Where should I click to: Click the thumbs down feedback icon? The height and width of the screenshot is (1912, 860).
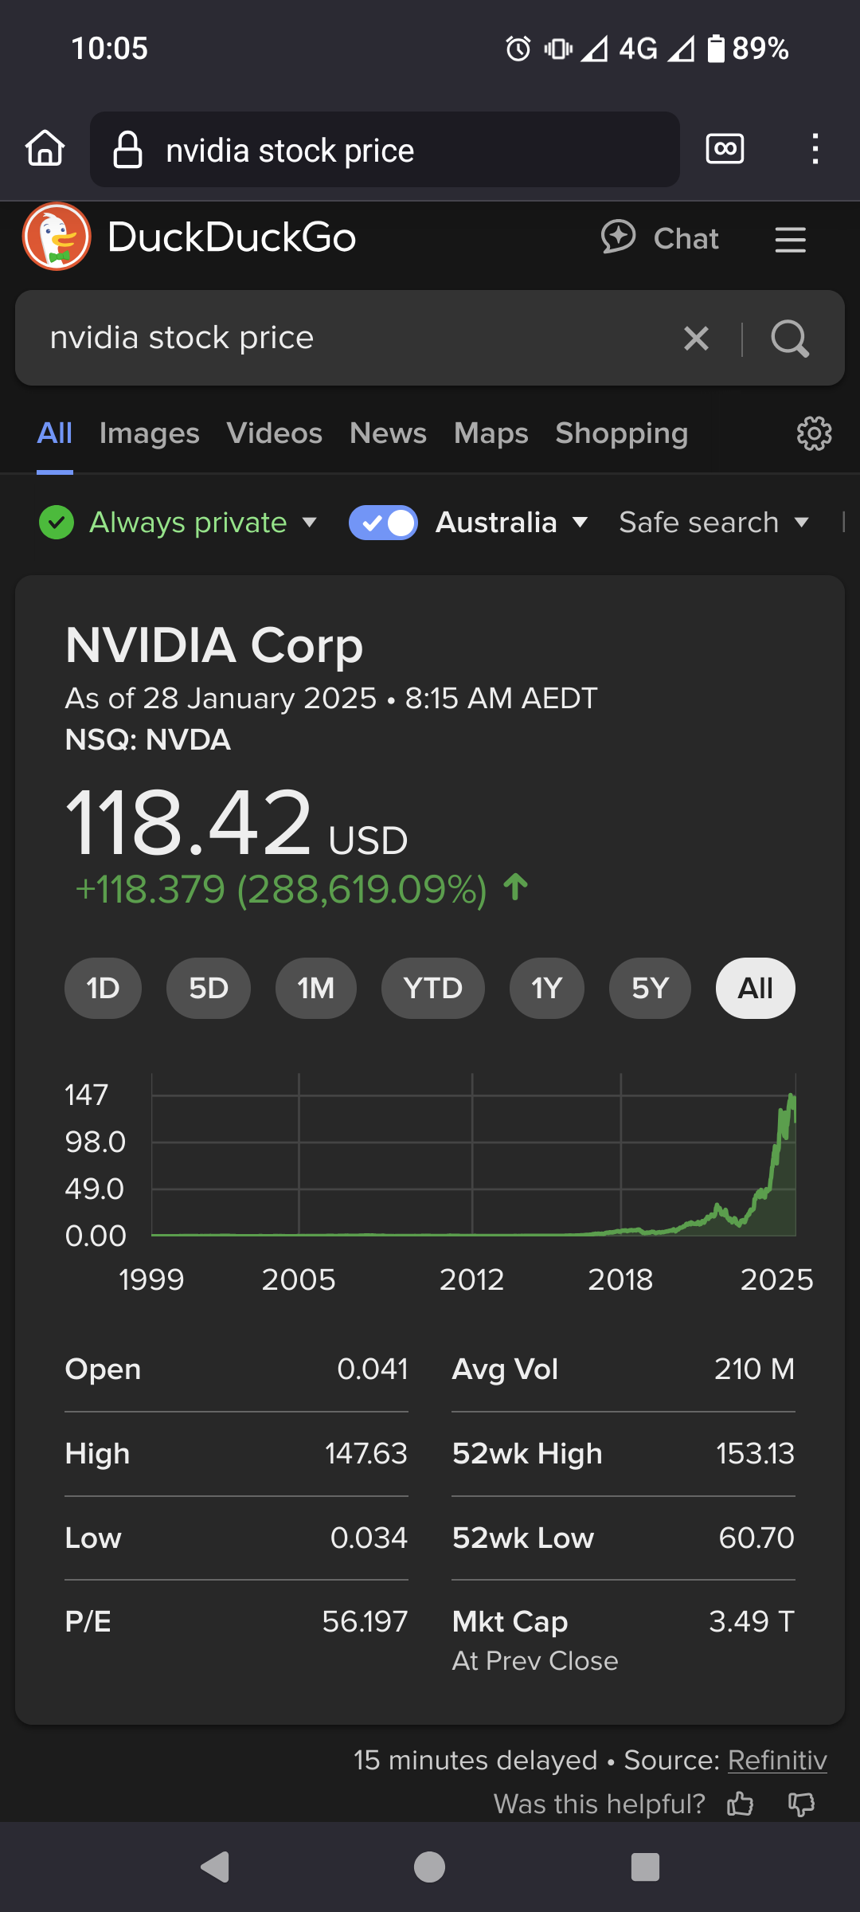(x=801, y=1804)
